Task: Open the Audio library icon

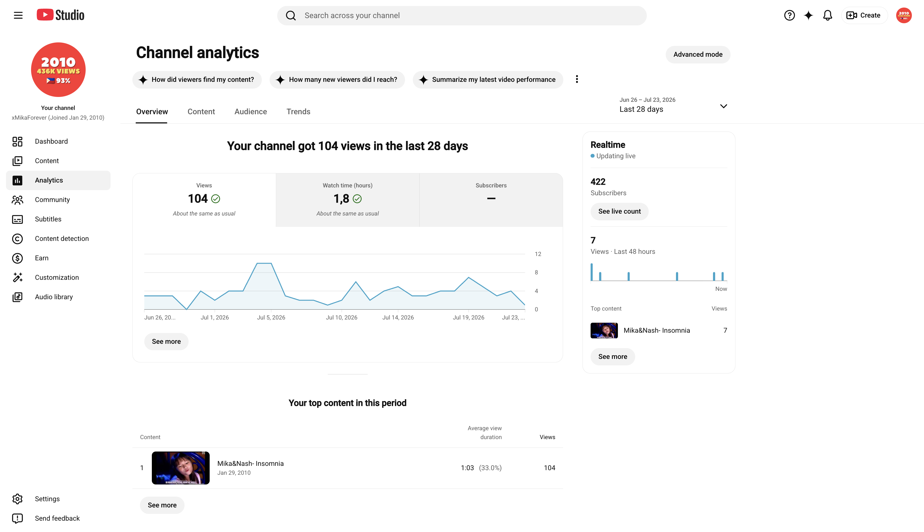Action: click(17, 297)
